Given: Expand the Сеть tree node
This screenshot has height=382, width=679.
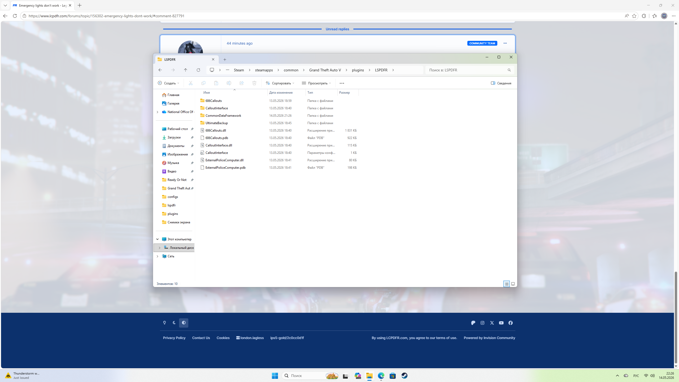Looking at the screenshot, I should click(157, 256).
